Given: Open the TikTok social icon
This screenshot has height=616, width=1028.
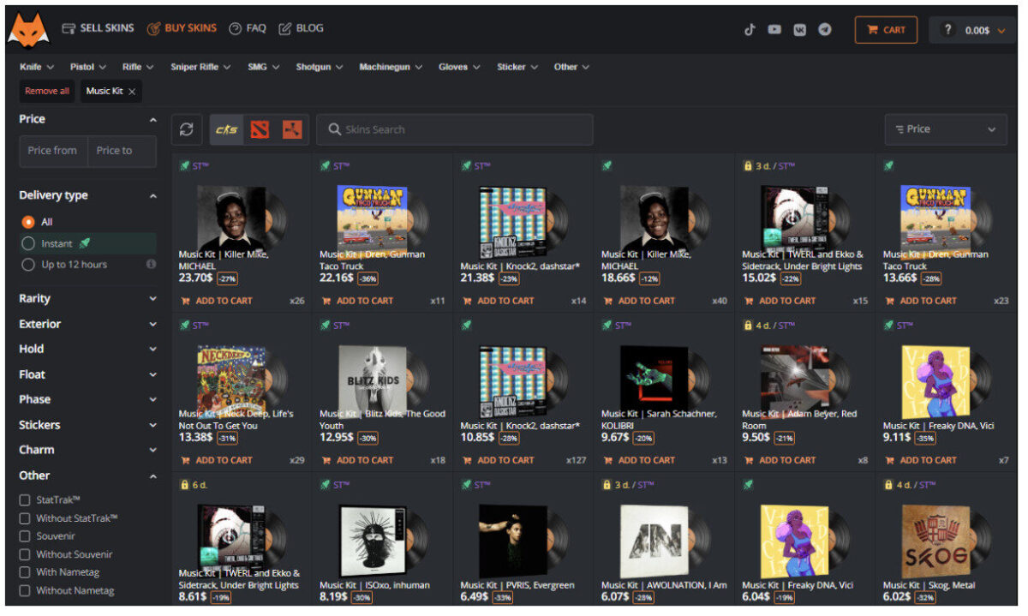Looking at the screenshot, I should pyautogui.click(x=750, y=29).
